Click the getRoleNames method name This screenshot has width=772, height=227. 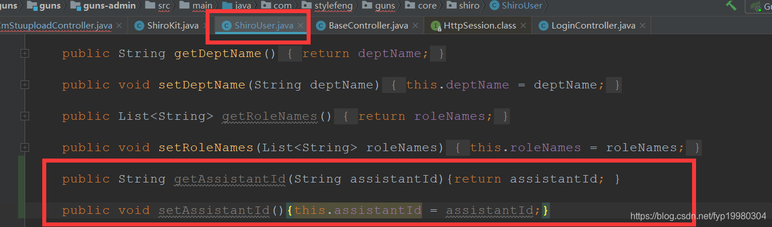(x=270, y=116)
